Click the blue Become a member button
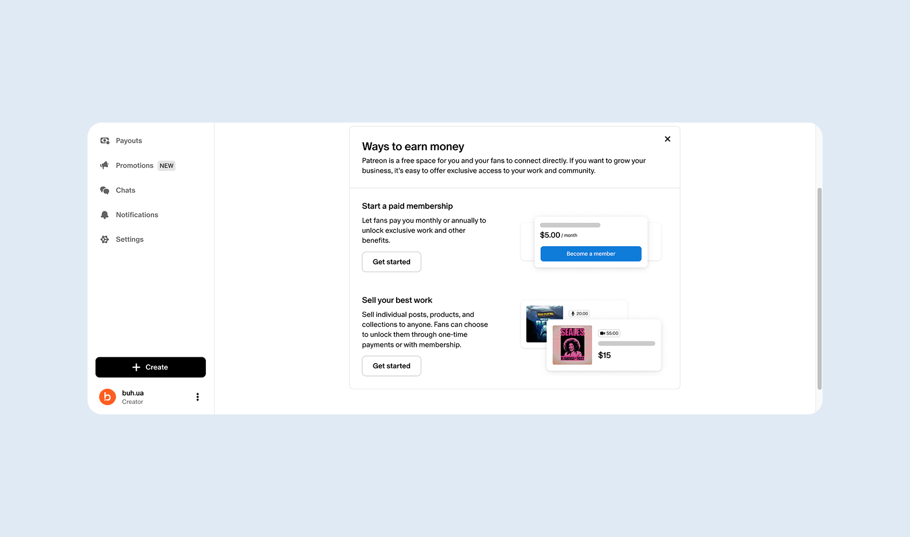This screenshot has height=537, width=910. pyautogui.click(x=591, y=254)
